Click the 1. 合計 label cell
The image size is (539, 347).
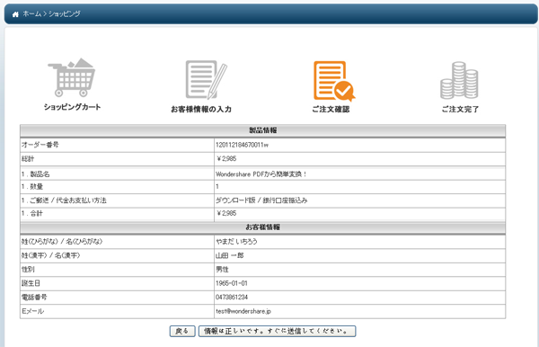point(117,214)
